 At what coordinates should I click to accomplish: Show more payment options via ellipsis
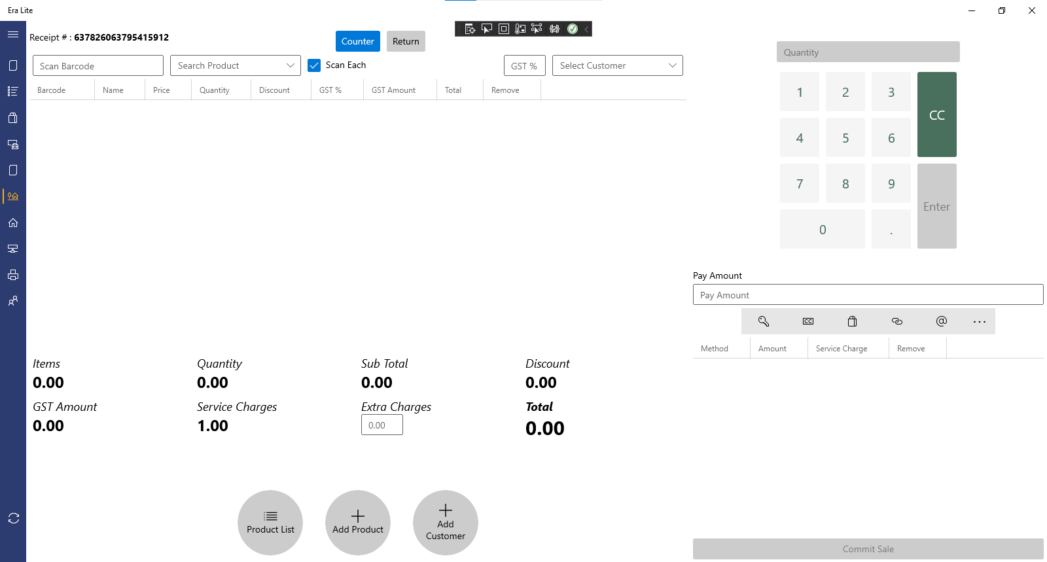click(980, 321)
